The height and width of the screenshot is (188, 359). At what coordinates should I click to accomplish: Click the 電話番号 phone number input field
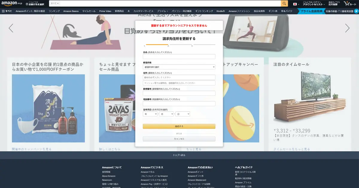click(179, 104)
